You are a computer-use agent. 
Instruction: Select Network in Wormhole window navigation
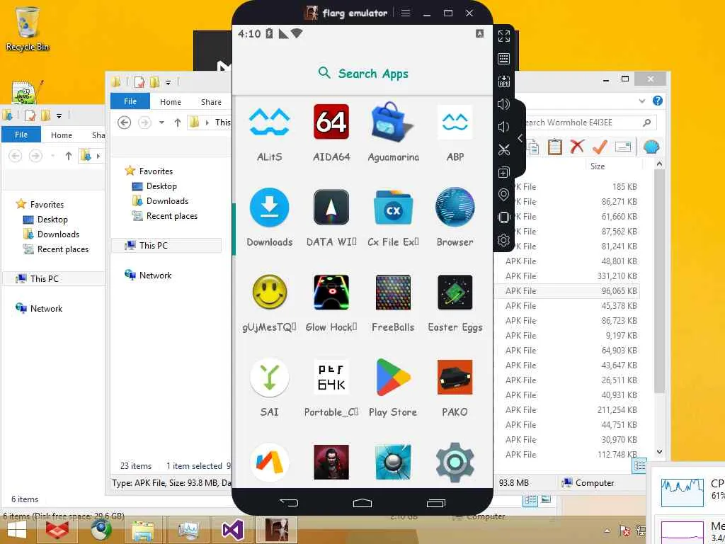pos(148,276)
